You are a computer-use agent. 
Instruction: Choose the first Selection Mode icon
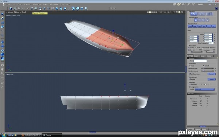coord(196,20)
